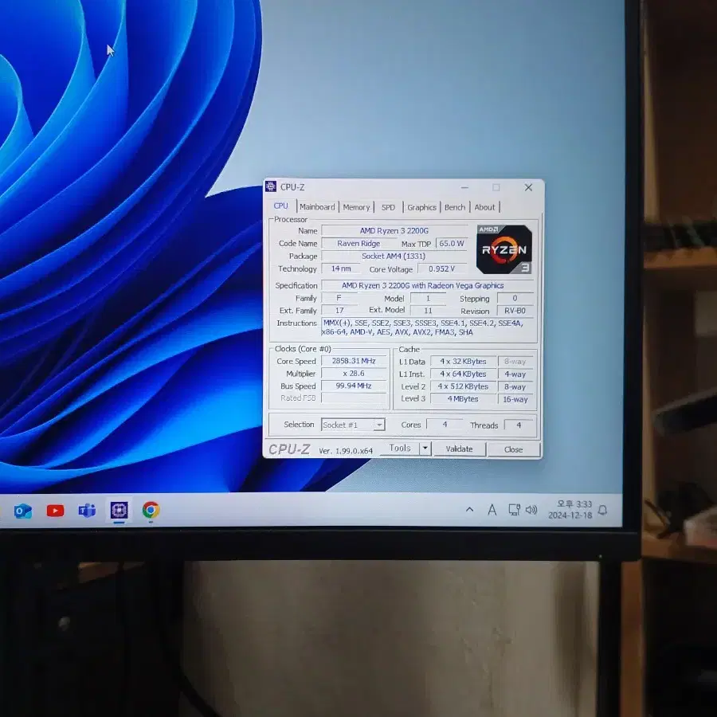The width and height of the screenshot is (717, 717).
Task: Open the Socket #1 selection dropdown
Action: click(353, 425)
